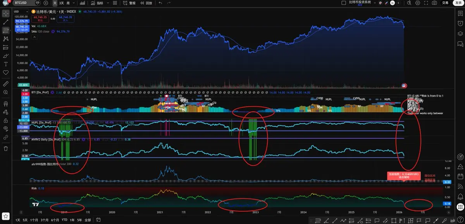Open the watchlist panel icon

[460, 13]
